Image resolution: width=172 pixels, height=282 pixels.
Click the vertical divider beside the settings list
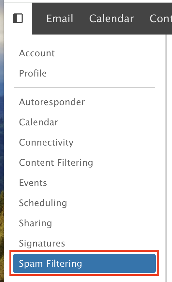(166, 158)
